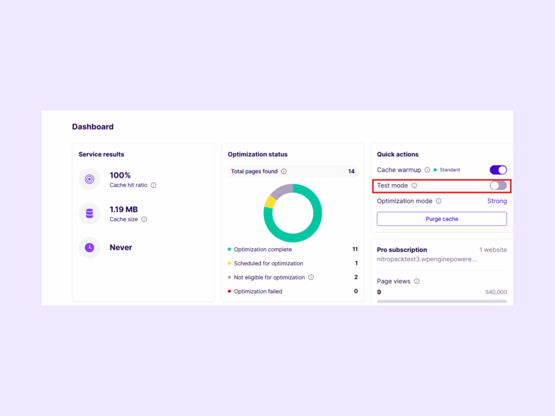
Task: Click the 'Cache hit ratio' label
Action: point(128,185)
